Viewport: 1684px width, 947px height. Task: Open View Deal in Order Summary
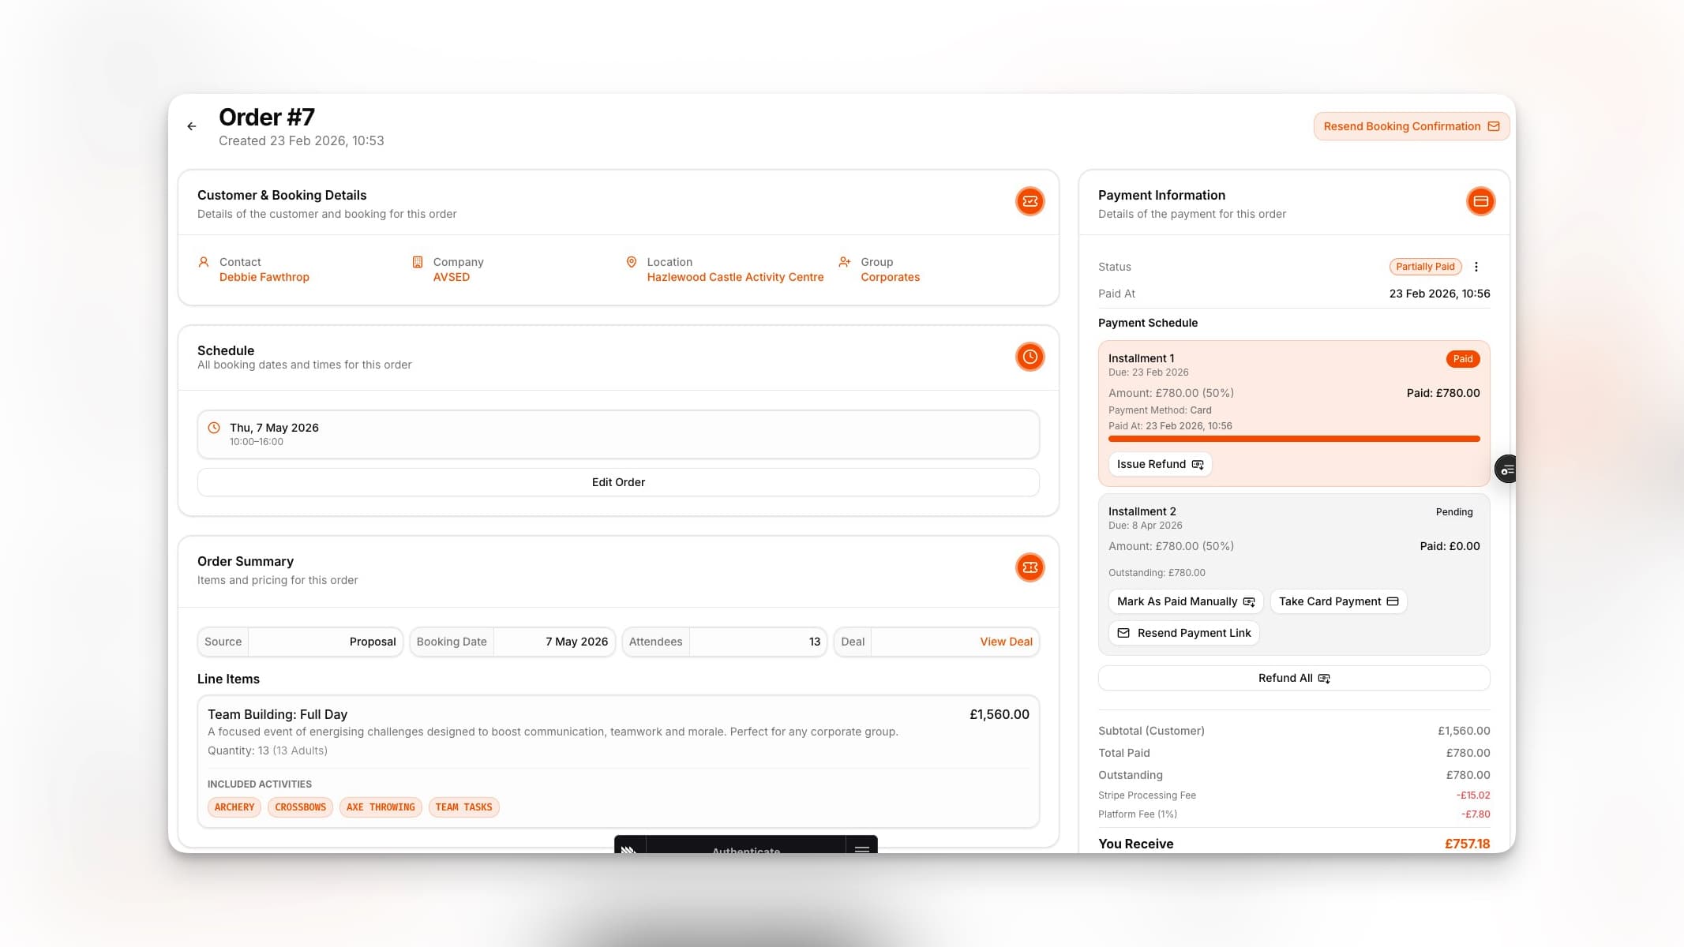coord(1006,642)
